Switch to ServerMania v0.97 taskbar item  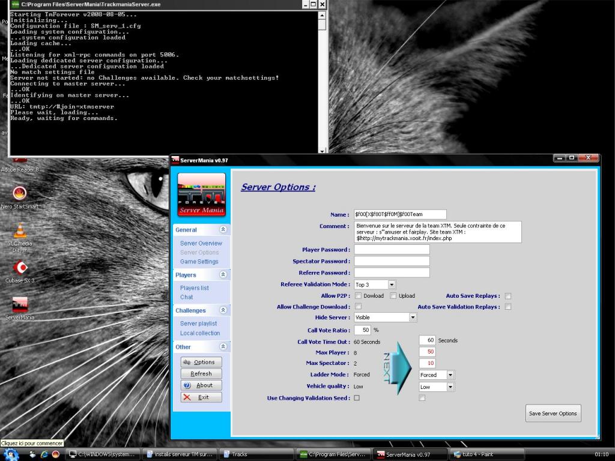410,454
